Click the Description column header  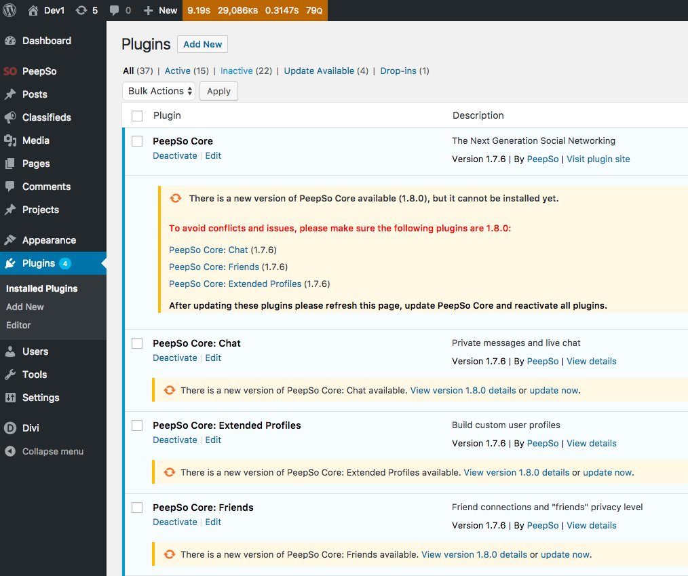[x=478, y=115]
